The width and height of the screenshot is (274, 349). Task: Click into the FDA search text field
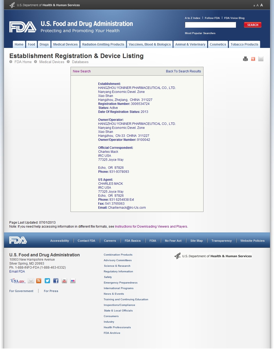pos(210,25)
